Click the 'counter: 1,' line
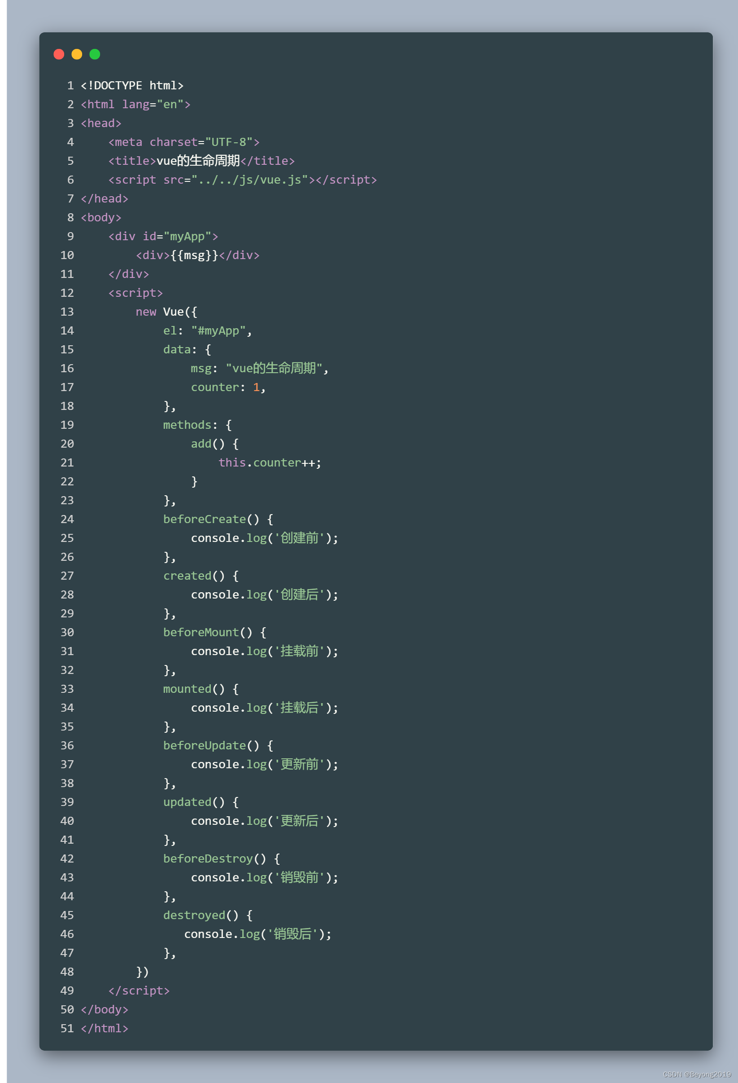The image size is (738, 1083). click(228, 387)
